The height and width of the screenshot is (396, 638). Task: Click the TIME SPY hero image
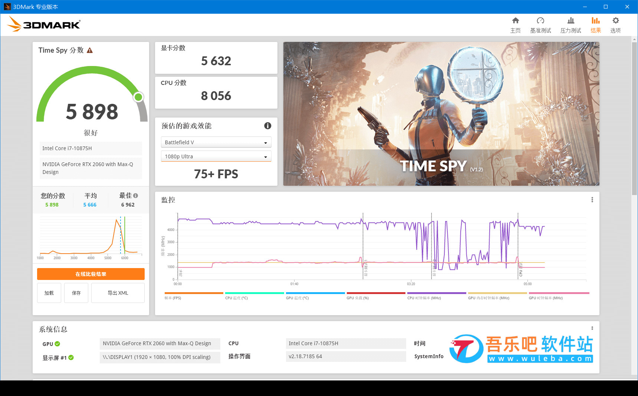pos(441,114)
